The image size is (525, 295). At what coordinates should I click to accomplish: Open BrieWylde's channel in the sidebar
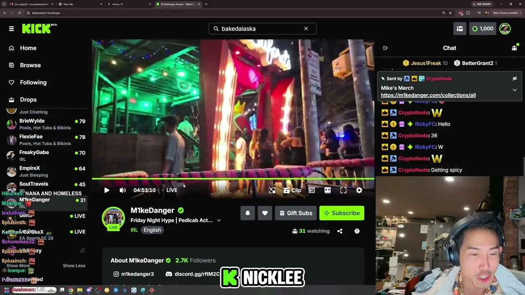(46, 124)
